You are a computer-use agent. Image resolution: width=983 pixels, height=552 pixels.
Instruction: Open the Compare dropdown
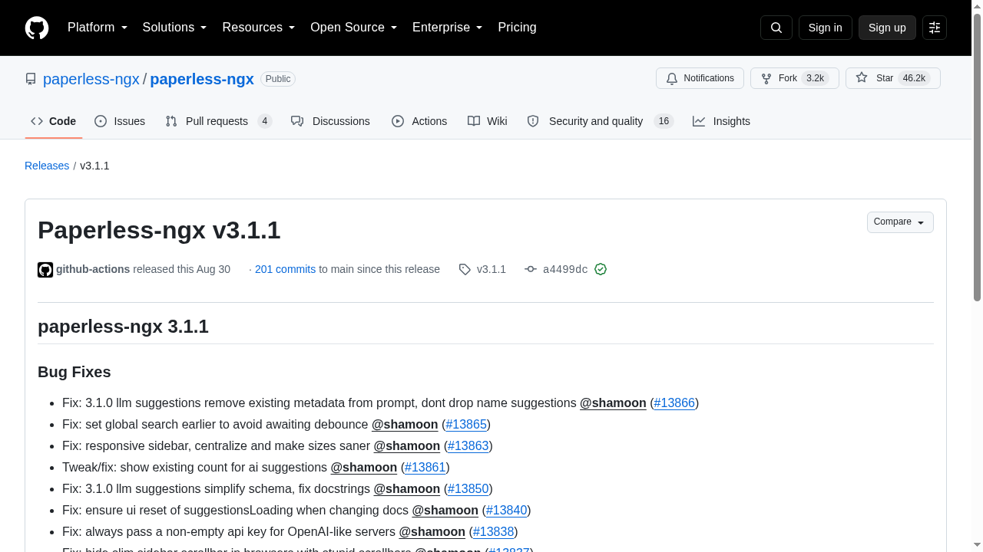[x=900, y=222]
